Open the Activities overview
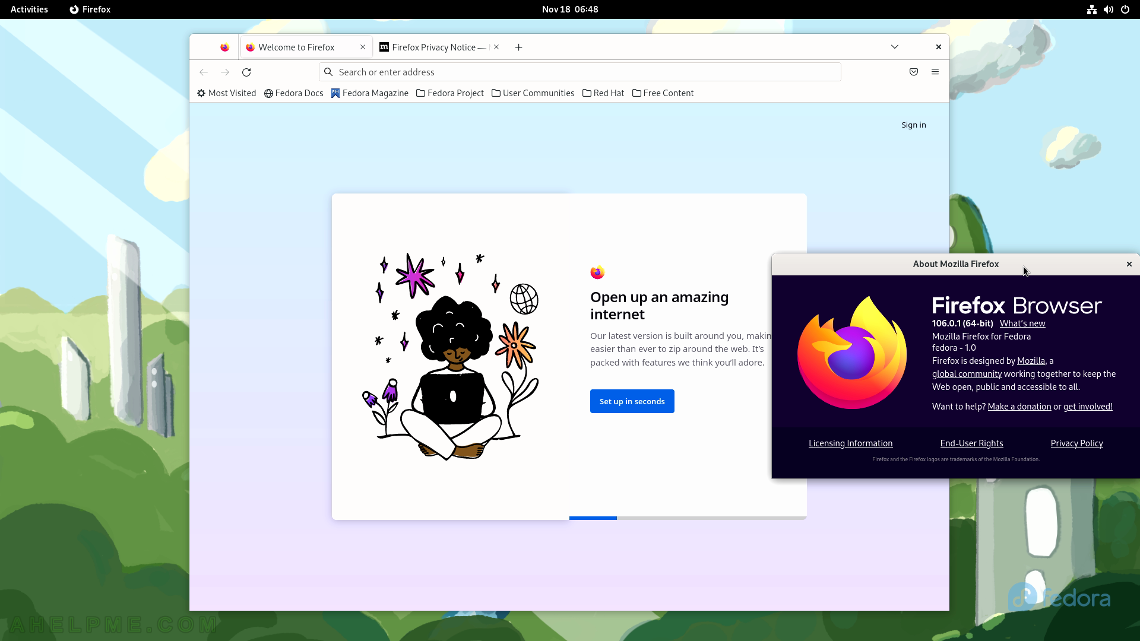Viewport: 1140px width, 641px height. point(29,9)
